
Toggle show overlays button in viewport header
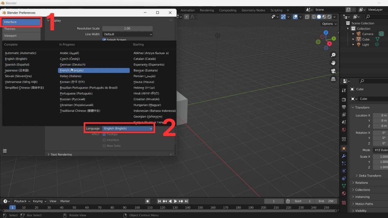[x=295, y=17]
